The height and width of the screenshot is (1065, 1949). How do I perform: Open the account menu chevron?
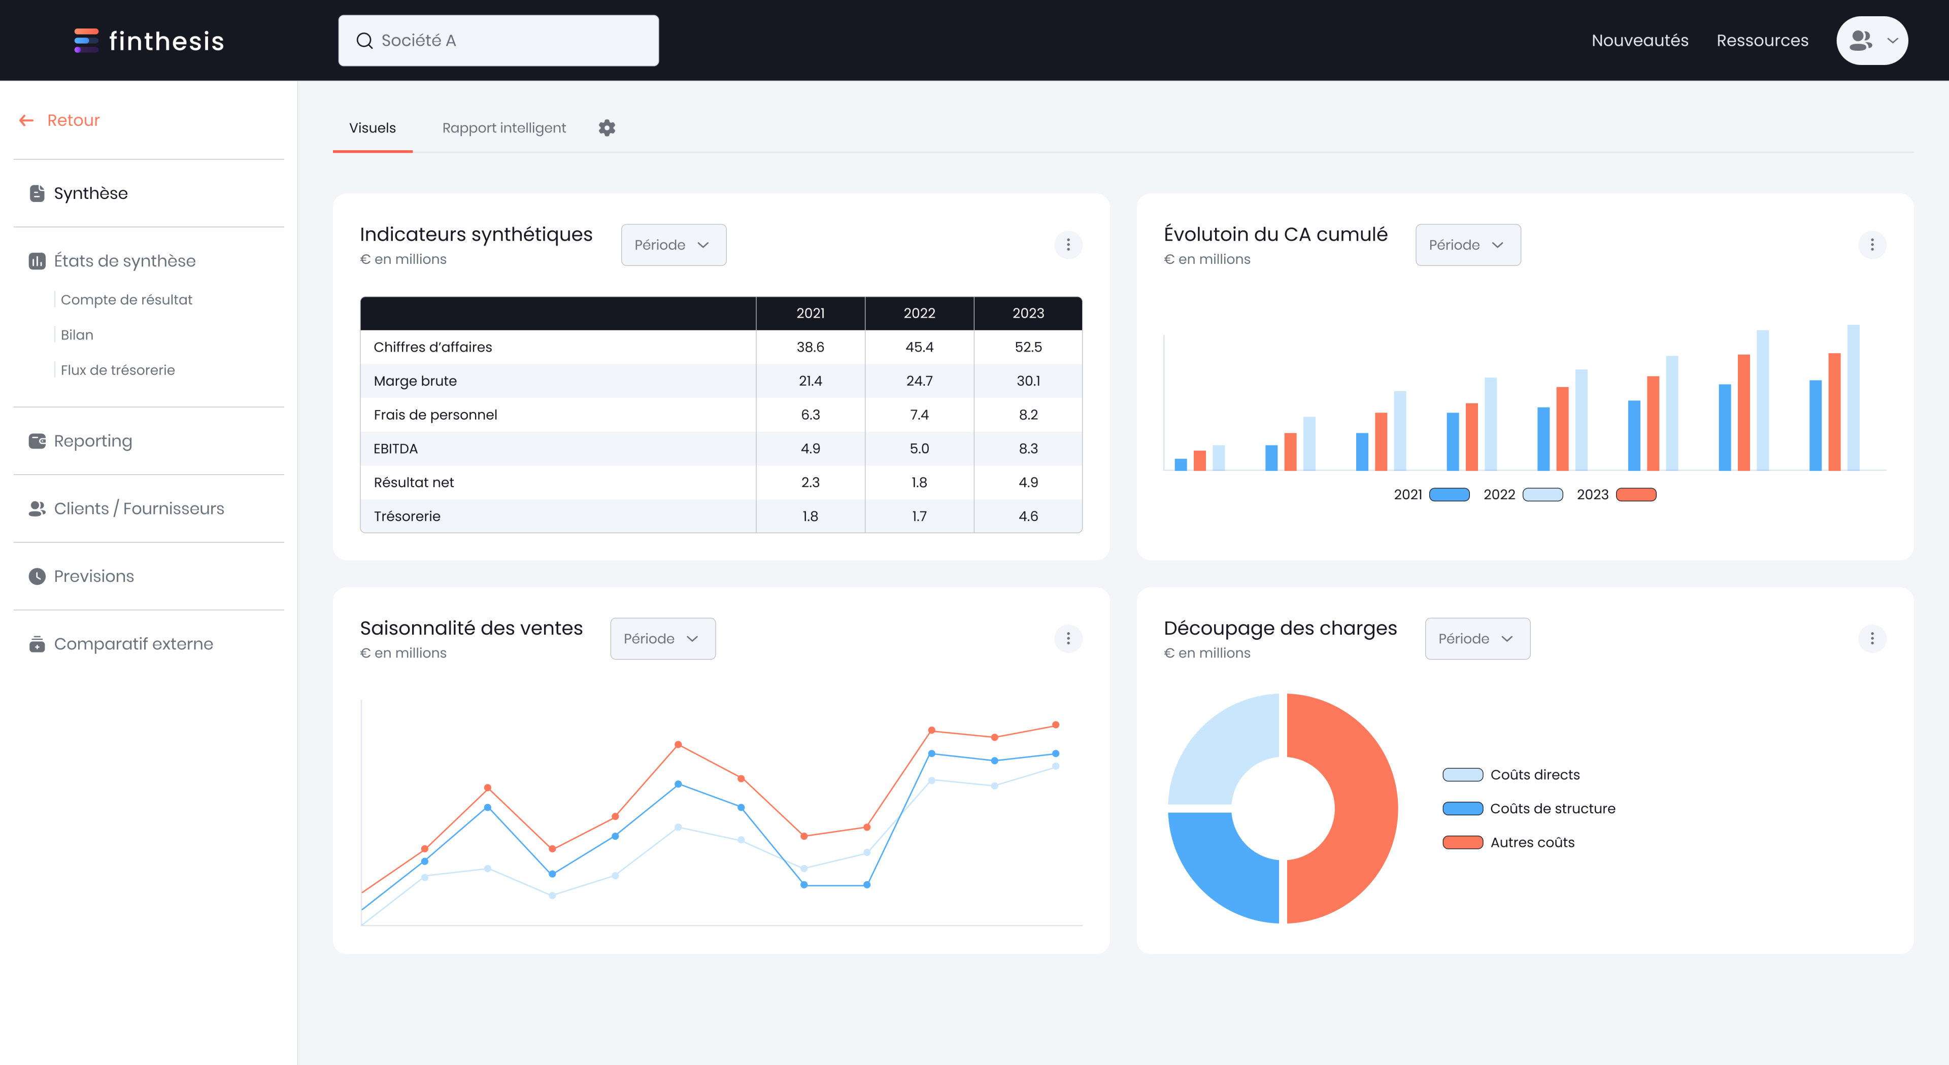pyautogui.click(x=1892, y=41)
